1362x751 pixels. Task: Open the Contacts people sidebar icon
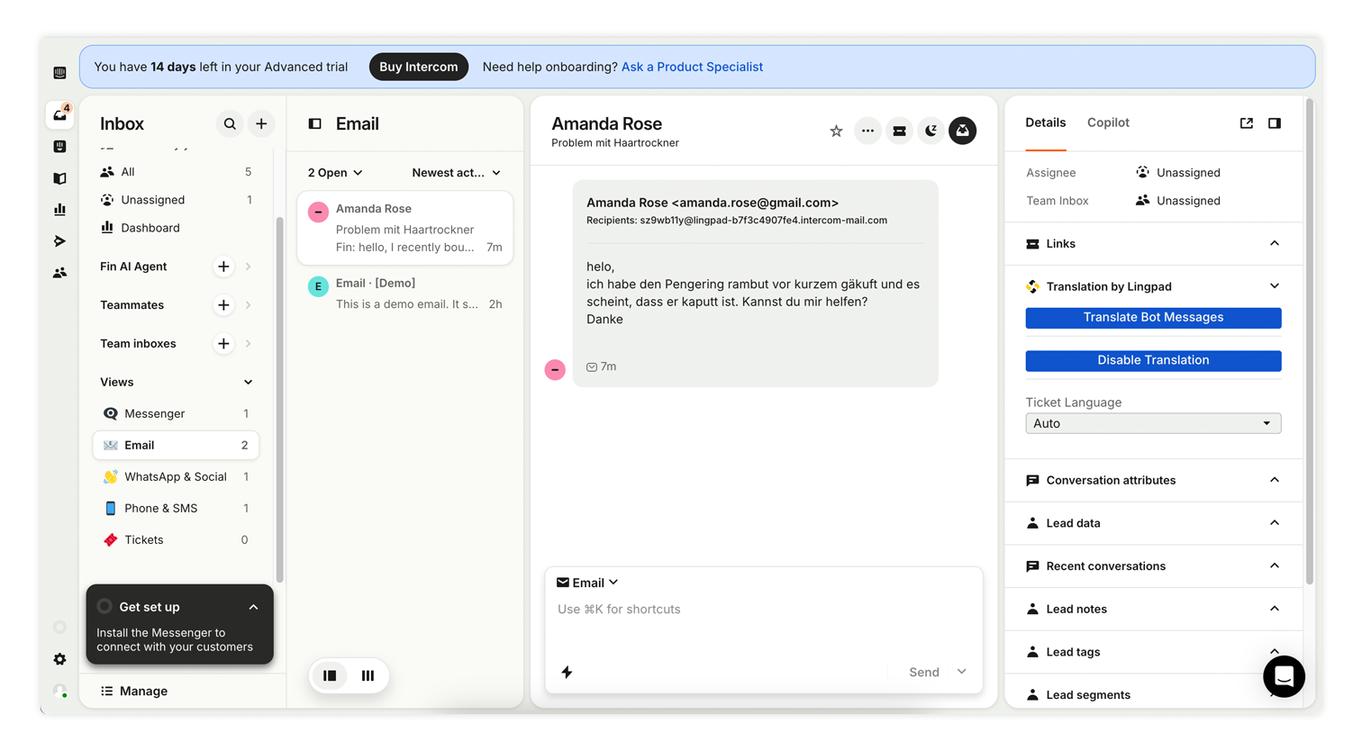coord(59,273)
